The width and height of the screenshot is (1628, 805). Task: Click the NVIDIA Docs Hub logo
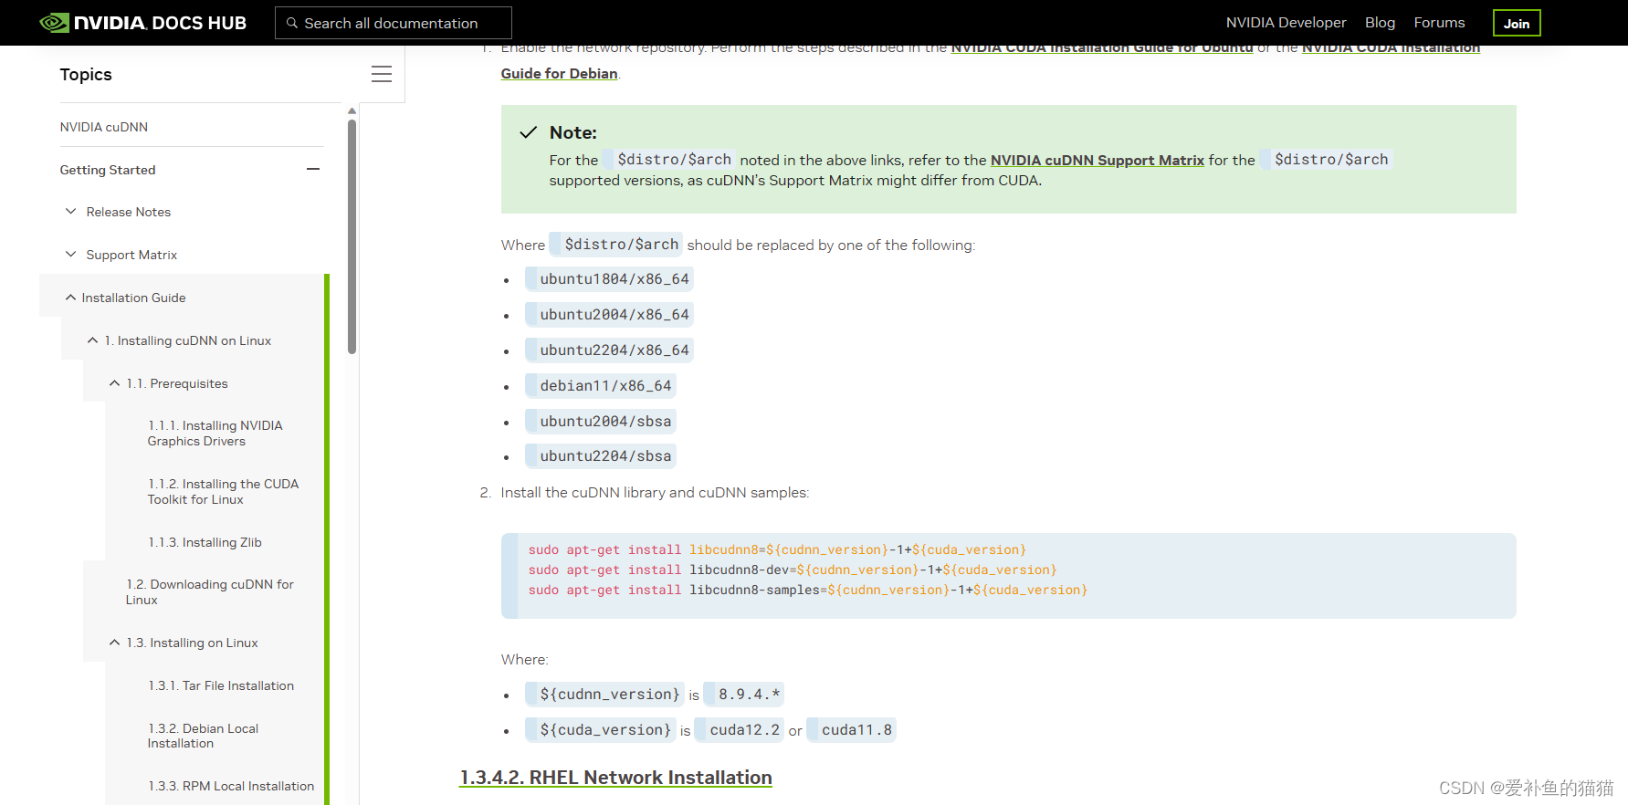(x=143, y=23)
